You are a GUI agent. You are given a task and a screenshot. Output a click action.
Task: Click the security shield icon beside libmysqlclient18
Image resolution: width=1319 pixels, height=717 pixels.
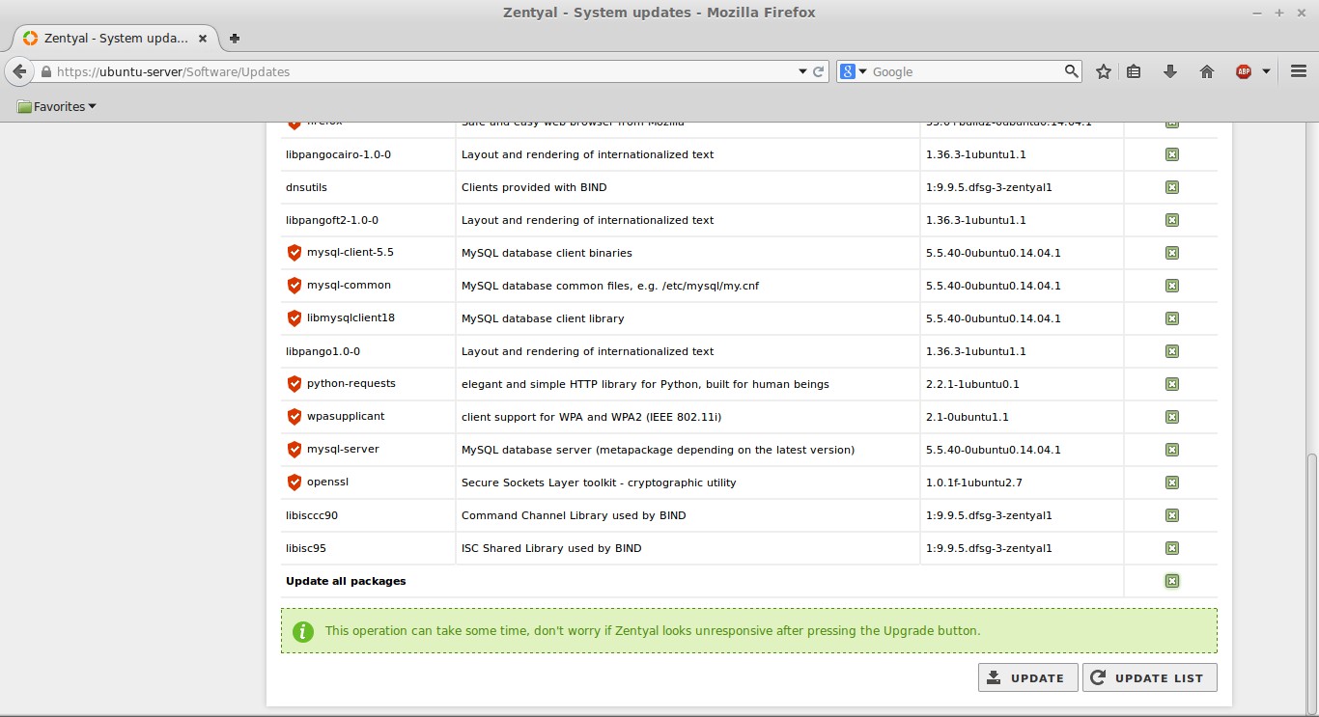[x=295, y=318]
